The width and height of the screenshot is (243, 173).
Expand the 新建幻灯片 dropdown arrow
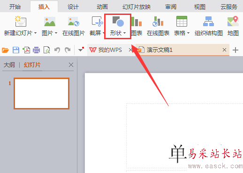click(35, 33)
